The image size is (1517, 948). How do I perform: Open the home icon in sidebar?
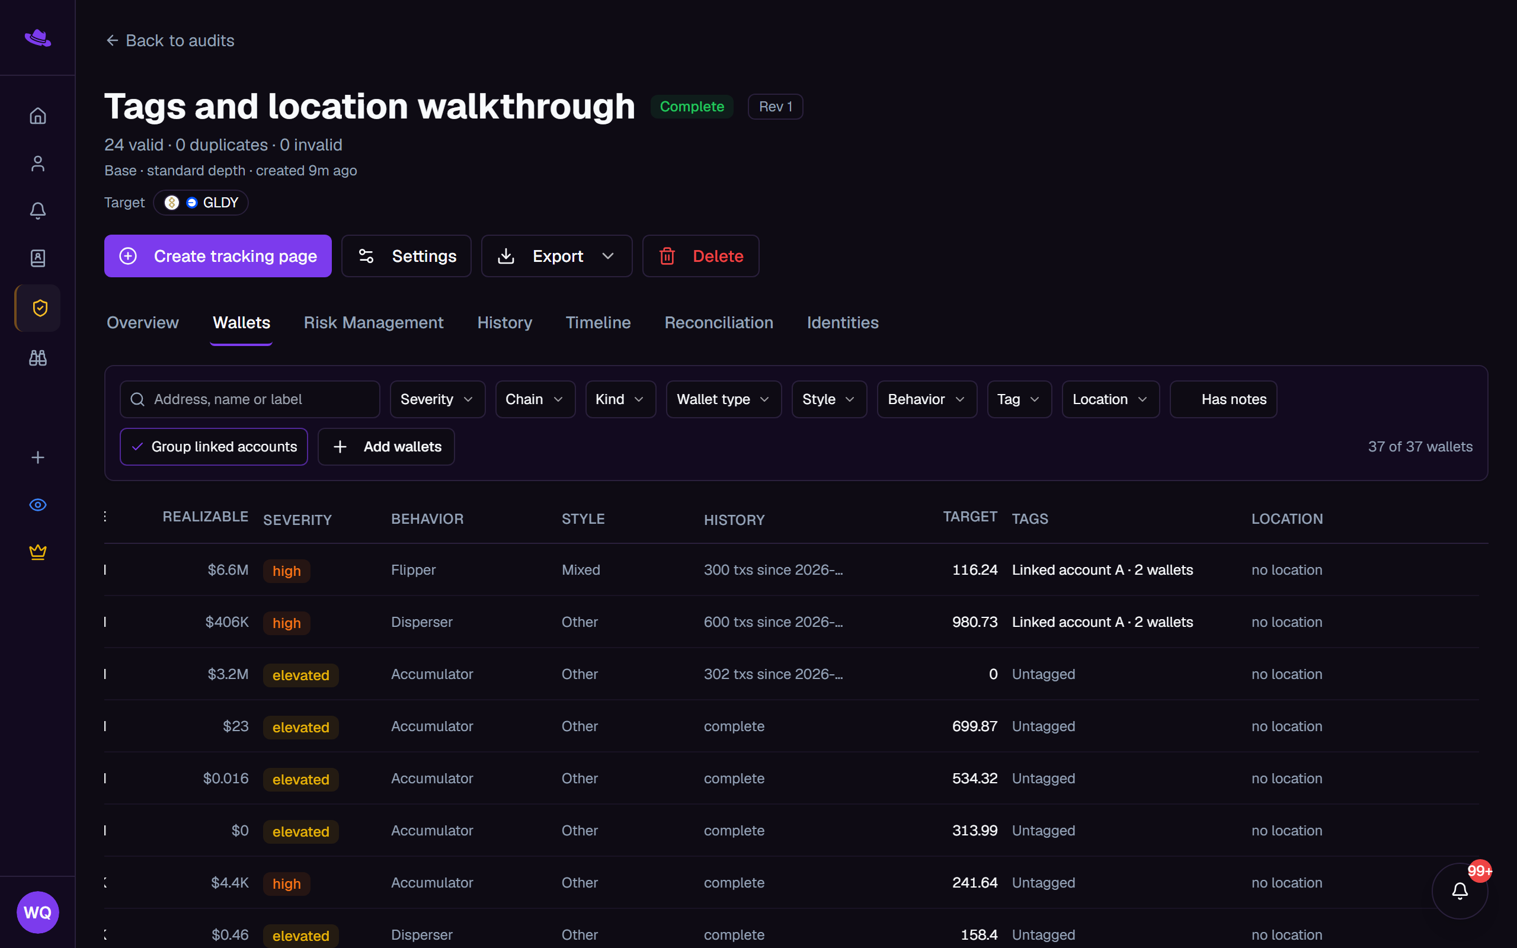pos(37,116)
